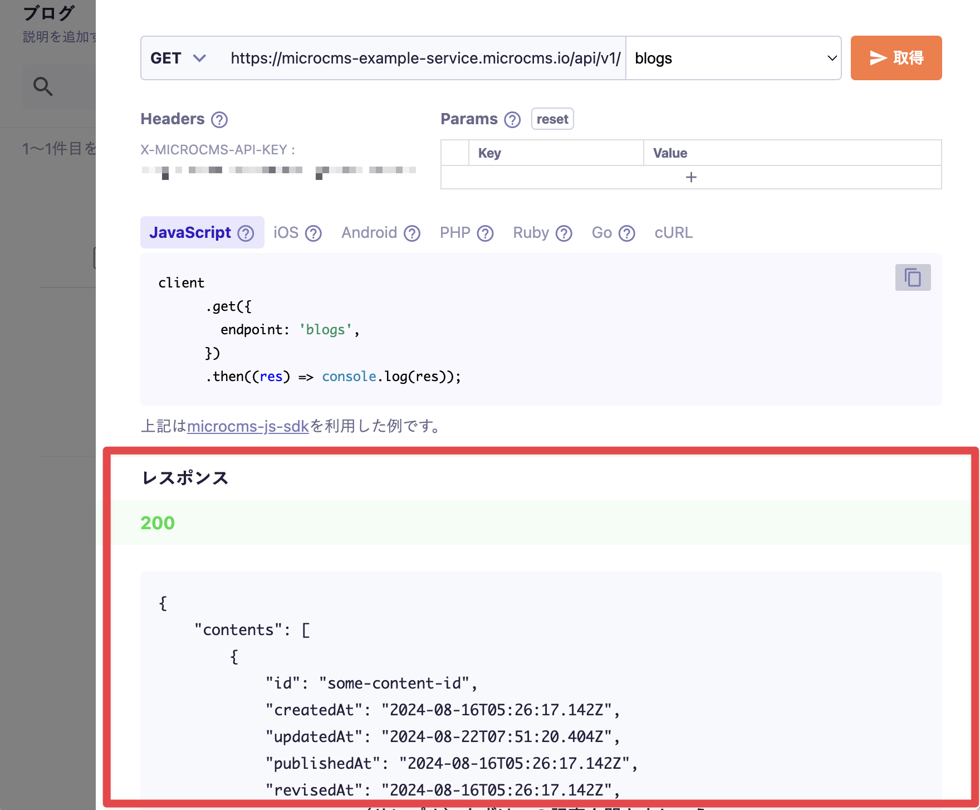Click the "createdAt" JSON line
980x810 pixels.
pos(443,710)
